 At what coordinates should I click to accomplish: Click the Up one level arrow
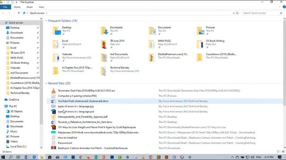[x=19, y=13]
